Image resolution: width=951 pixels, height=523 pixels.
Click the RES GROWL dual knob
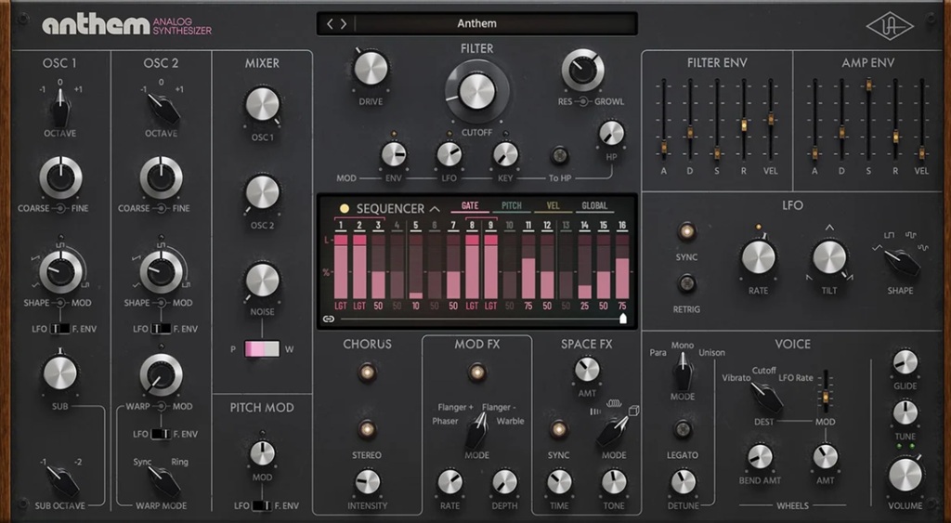583,71
